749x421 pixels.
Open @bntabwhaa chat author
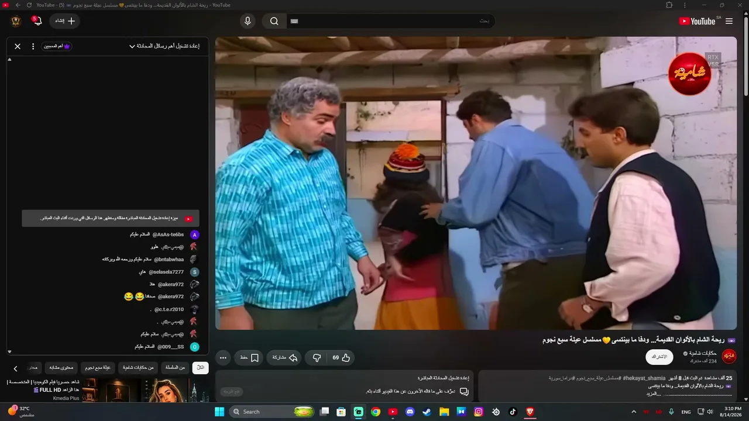click(169, 260)
